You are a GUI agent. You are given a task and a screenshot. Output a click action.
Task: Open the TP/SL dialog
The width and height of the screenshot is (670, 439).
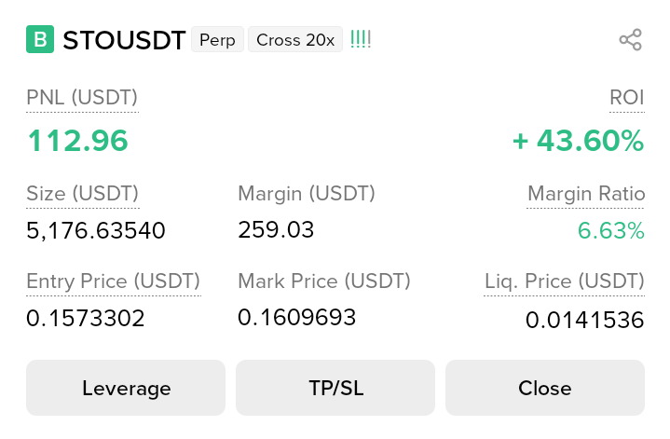335,388
